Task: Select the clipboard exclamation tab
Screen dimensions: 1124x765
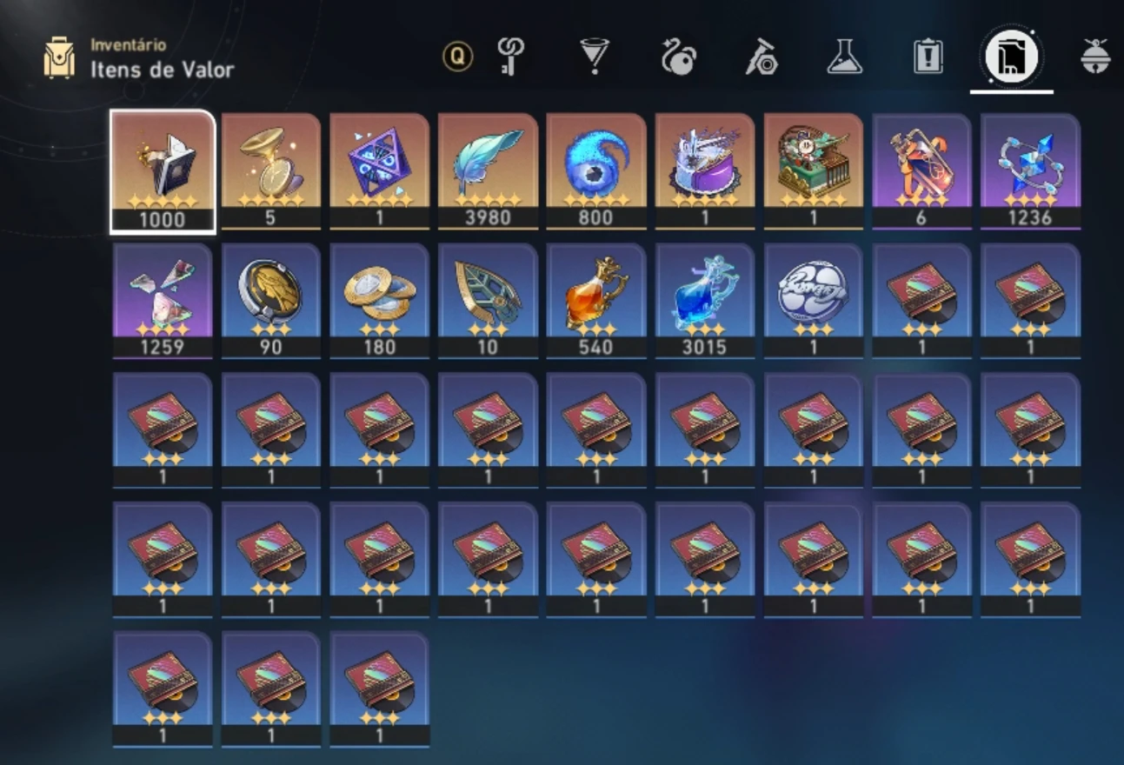Action: pos(928,57)
